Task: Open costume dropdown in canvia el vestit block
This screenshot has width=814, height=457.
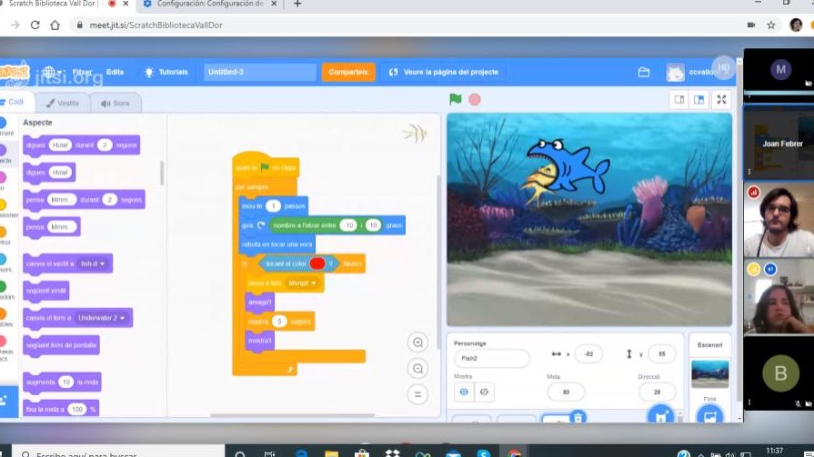Action: 93,264
